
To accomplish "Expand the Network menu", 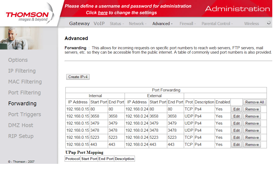I will coord(137,24).
